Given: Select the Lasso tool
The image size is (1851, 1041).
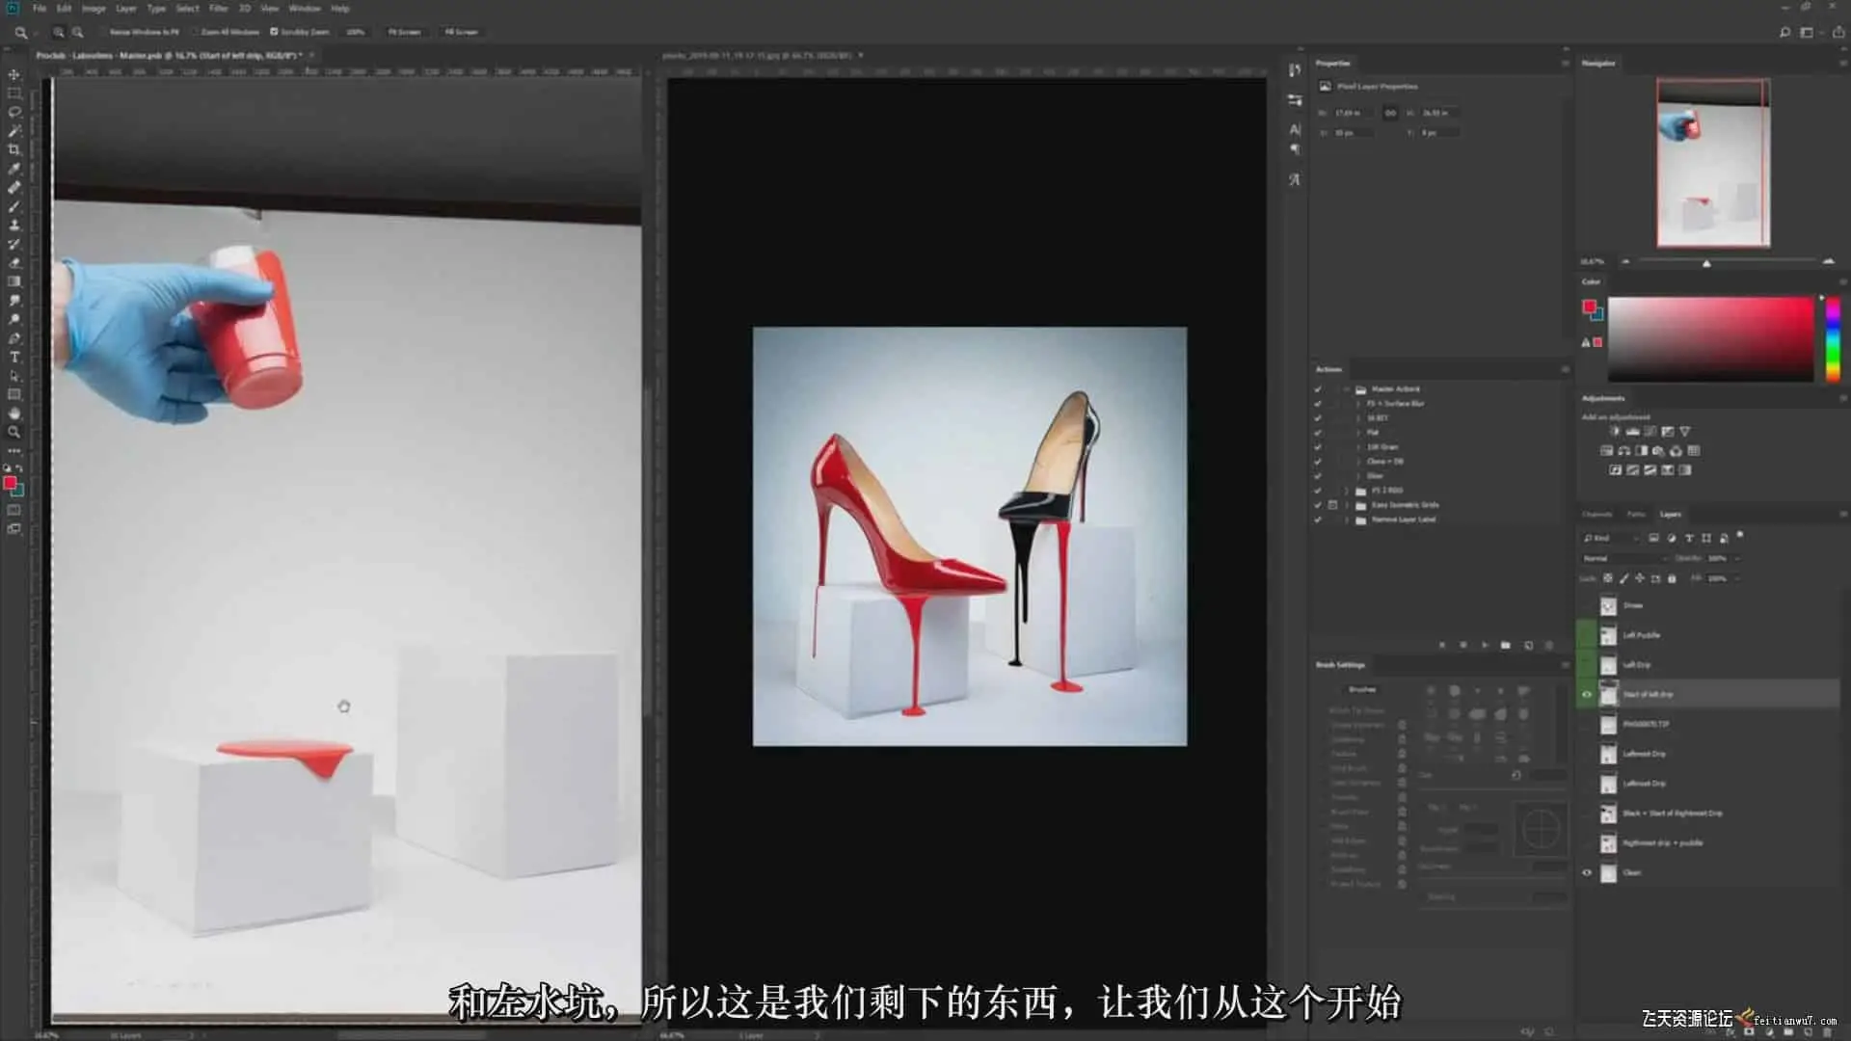Looking at the screenshot, I should click(13, 112).
